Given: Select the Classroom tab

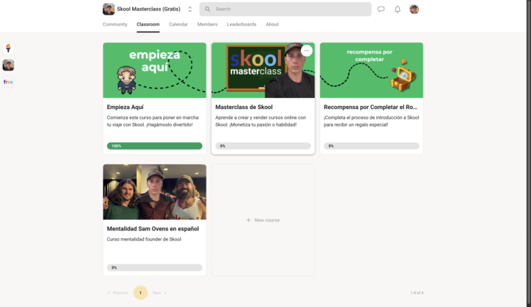Looking at the screenshot, I should click(148, 24).
